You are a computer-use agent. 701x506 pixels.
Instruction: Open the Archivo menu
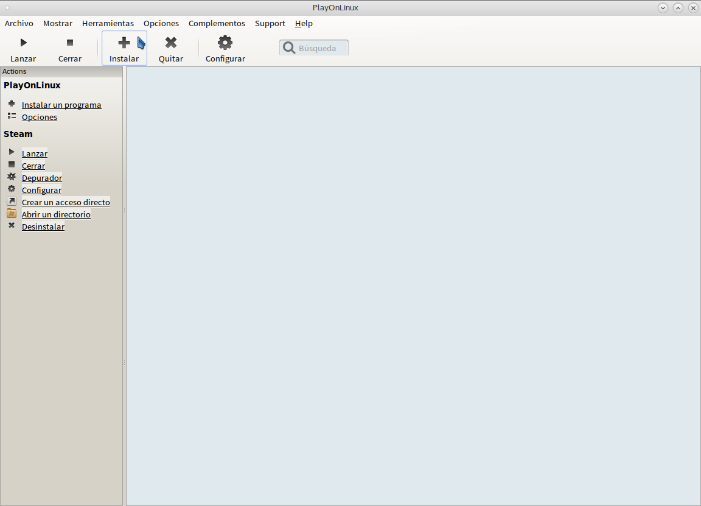[x=19, y=23]
